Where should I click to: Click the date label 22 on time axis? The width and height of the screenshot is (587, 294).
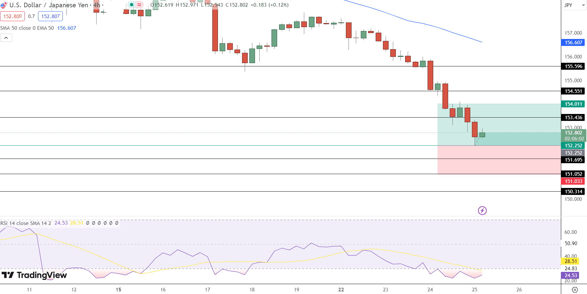pos(341,290)
